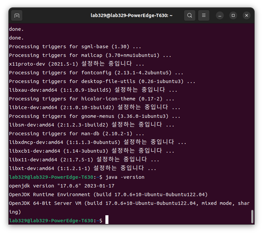Click the first 'done.' output line
Viewport: 263px width, 234px height.
[x=16, y=29]
